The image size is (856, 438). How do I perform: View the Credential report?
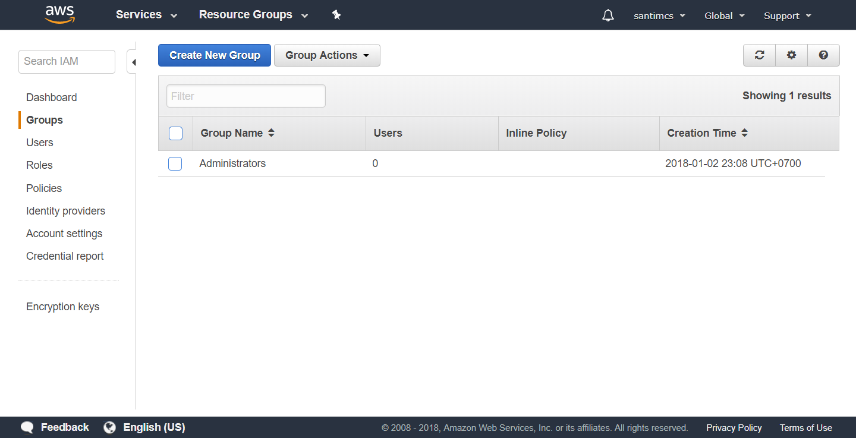pyautogui.click(x=65, y=256)
